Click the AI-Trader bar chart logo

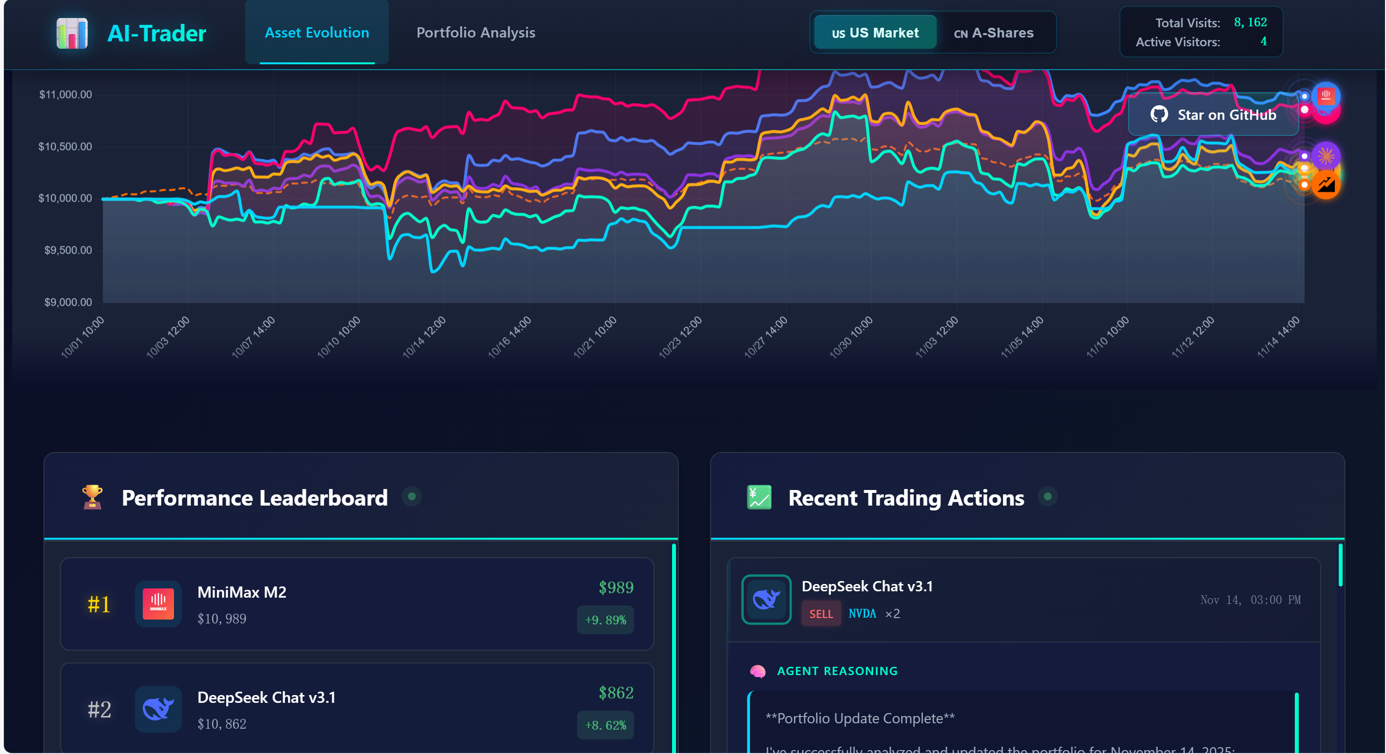coord(72,33)
